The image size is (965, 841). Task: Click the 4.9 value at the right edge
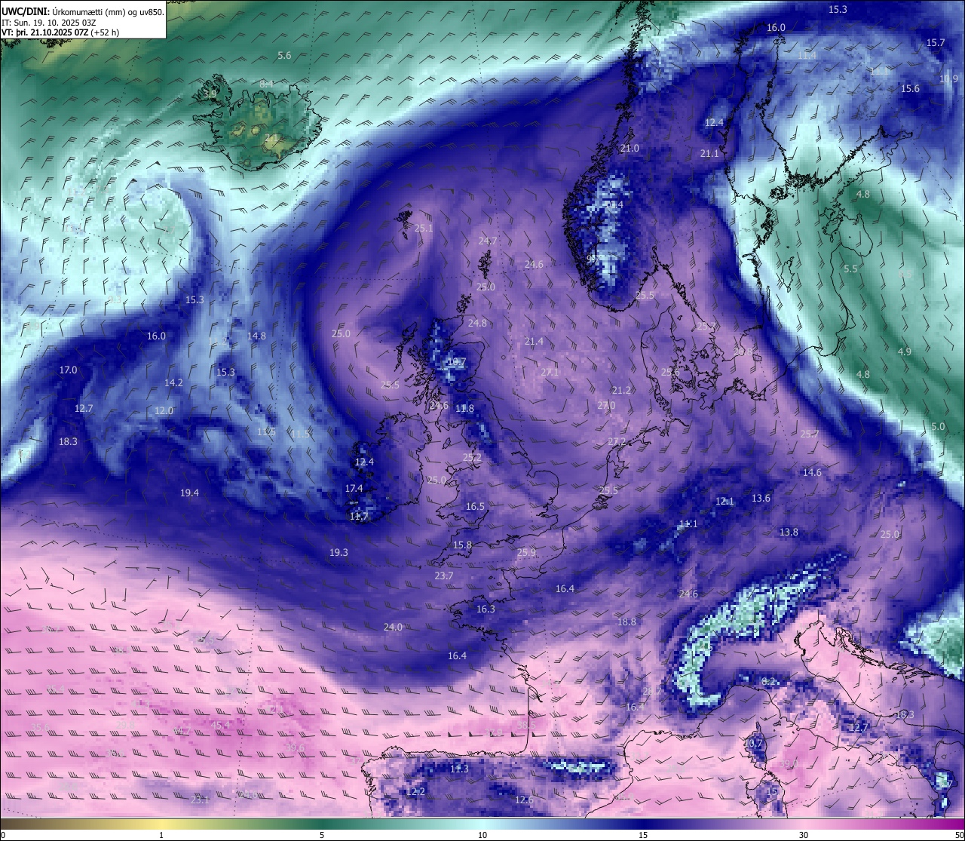[905, 352]
